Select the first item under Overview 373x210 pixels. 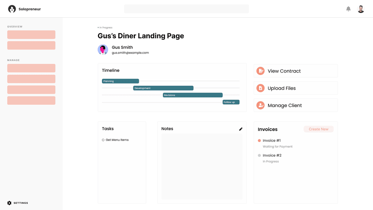[31, 35]
